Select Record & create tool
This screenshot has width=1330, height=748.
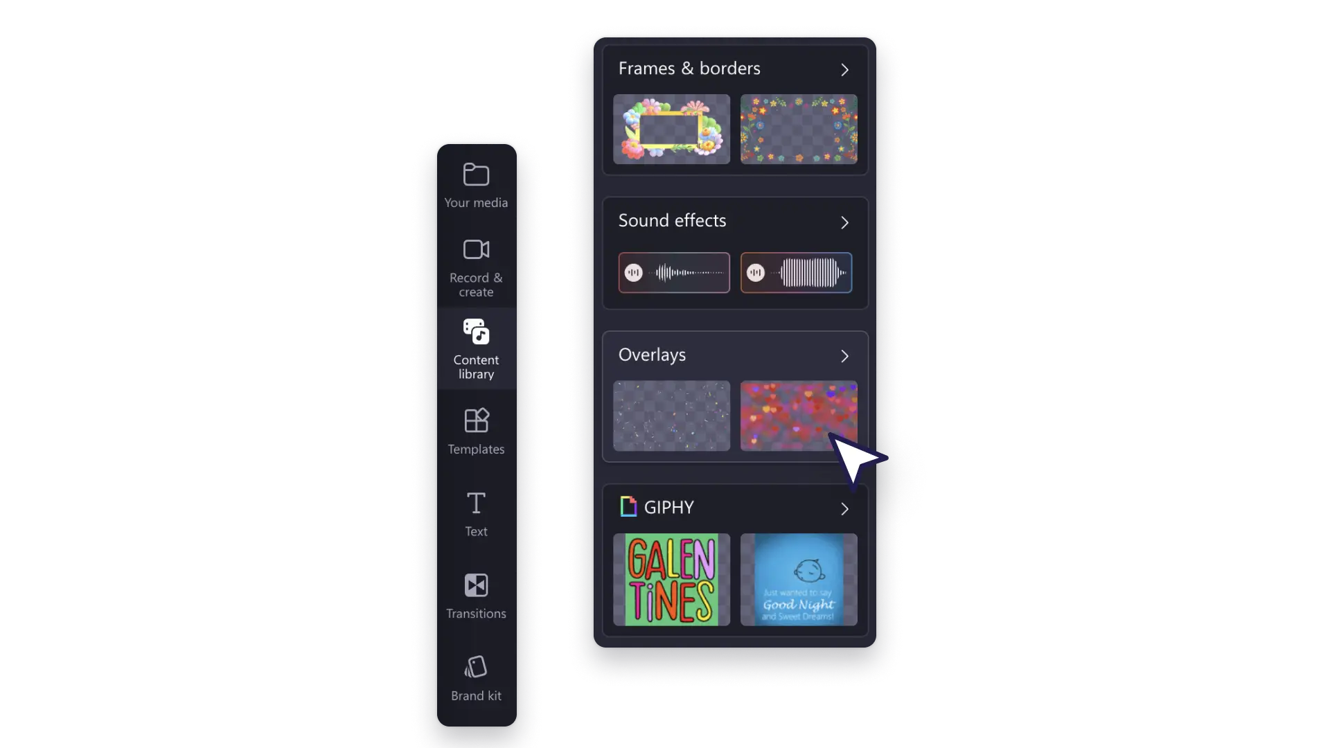[476, 267]
